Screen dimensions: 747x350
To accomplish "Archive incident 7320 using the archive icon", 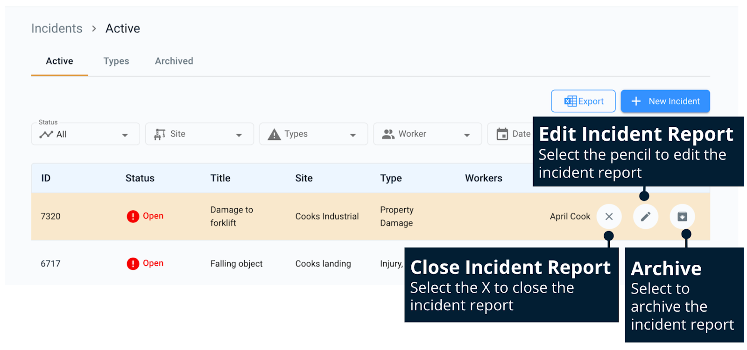I will click(682, 216).
